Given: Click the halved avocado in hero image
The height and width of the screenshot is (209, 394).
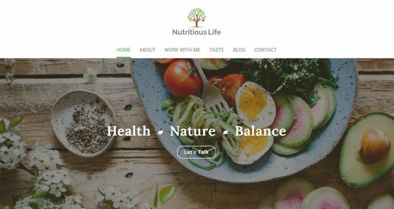Looking at the screenshot, I should tap(367, 150).
